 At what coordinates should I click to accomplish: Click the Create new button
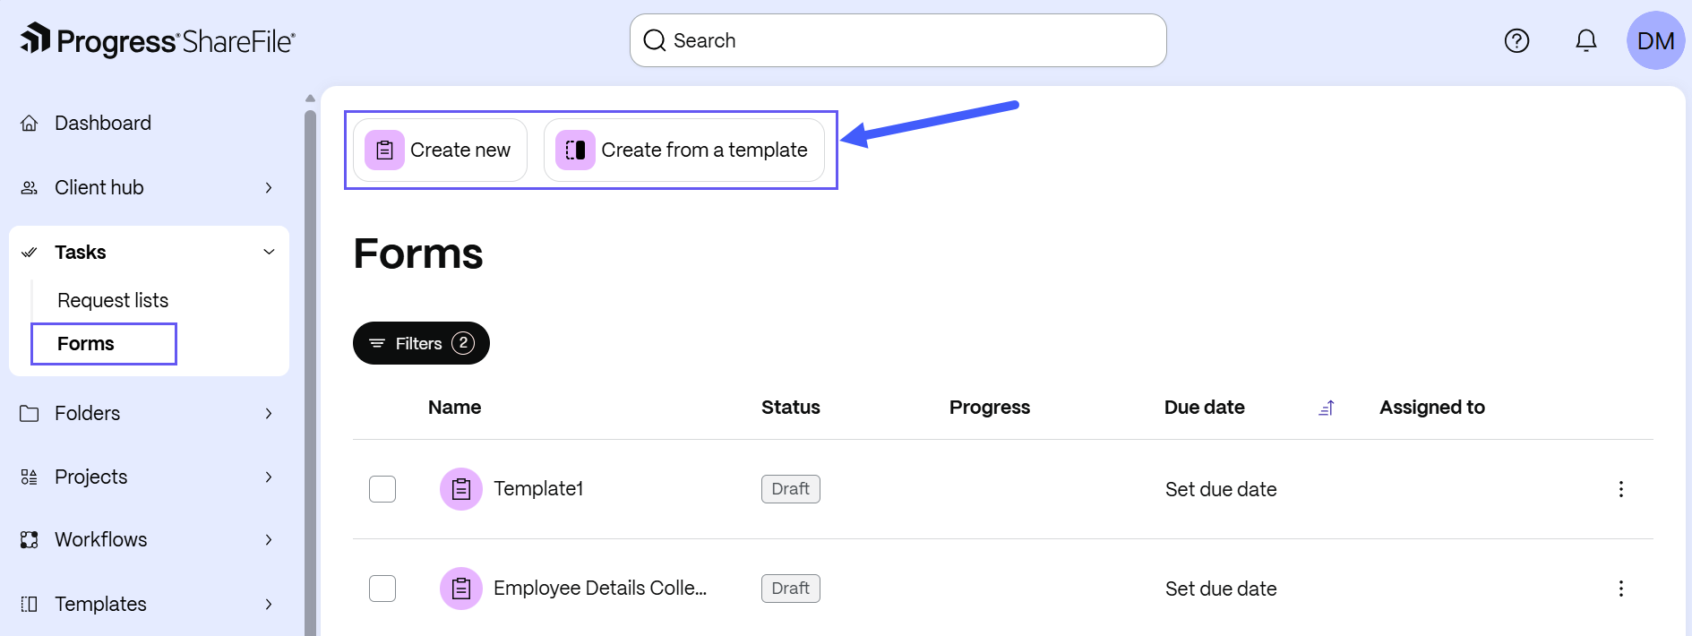(x=440, y=150)
